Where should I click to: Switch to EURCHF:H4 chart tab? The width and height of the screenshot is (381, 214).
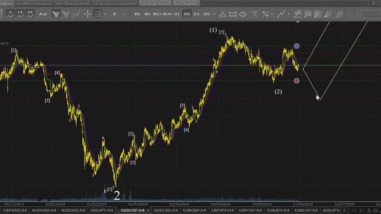306,210
